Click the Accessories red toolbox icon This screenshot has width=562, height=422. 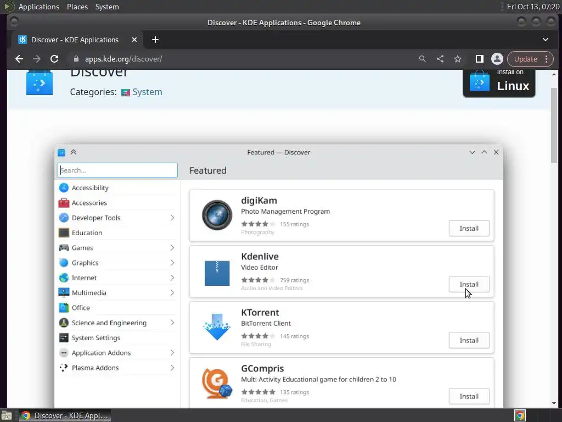tap(64, 203)
